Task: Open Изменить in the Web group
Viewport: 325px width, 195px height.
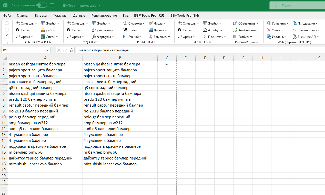Action: tap(278, 23)
